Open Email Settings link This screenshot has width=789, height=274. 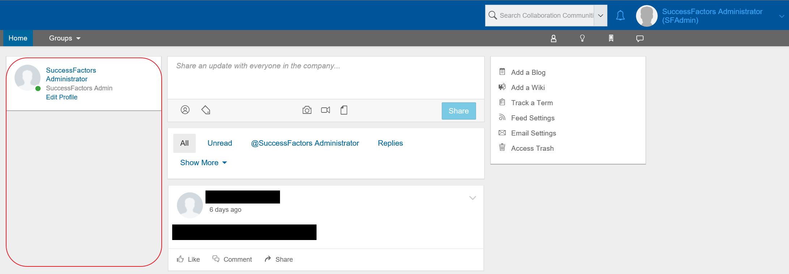[x=534, y=133]
